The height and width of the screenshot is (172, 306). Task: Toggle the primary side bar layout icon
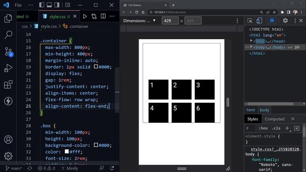(x=42, y=5)
